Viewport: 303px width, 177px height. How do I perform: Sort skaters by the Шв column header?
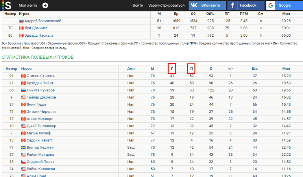255,69
